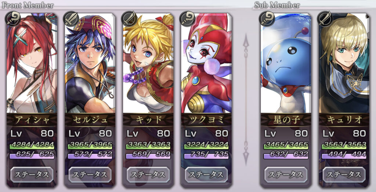Select the キッド character portrait
Image resolution: width=376 pixels, height=192 pixels.
(x=148, y=63)
